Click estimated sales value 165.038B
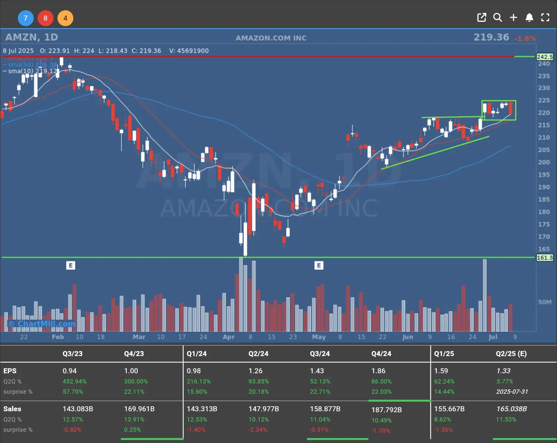This screenshot has width=557, height=443. 511,409
